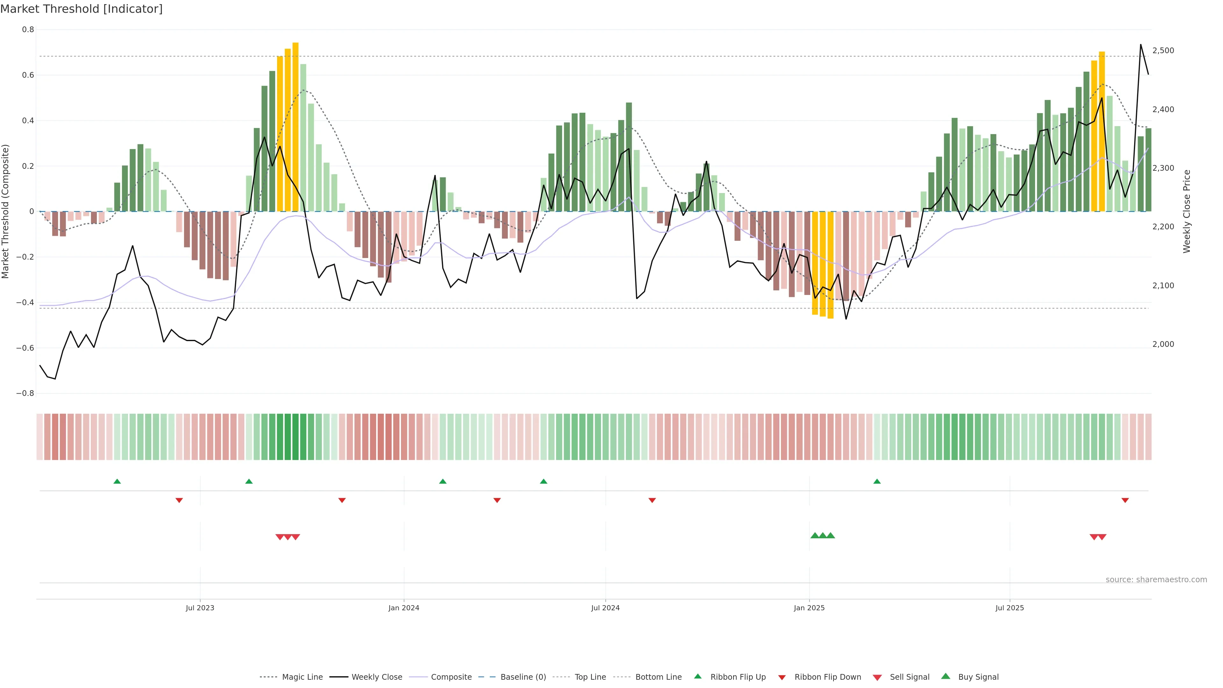Toggle the Magic Line legend entry
The image size is (1223, 688).
pos(302,677)
